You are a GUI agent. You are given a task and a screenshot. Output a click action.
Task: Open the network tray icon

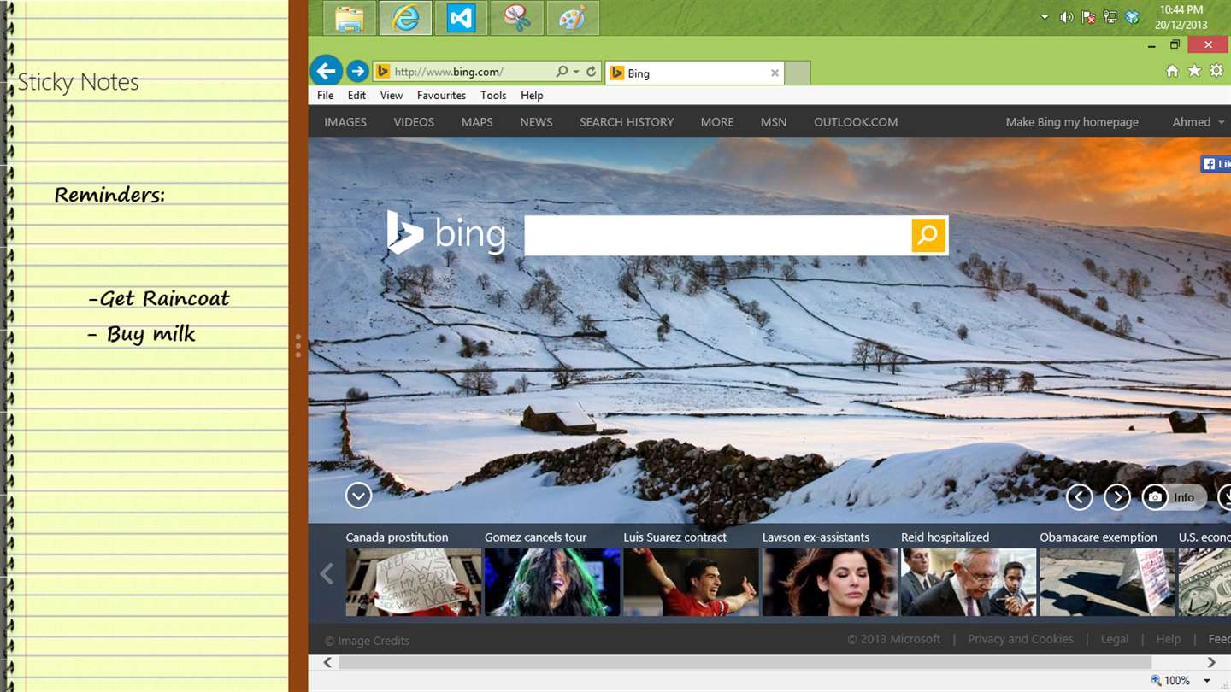pos(1110,17)
